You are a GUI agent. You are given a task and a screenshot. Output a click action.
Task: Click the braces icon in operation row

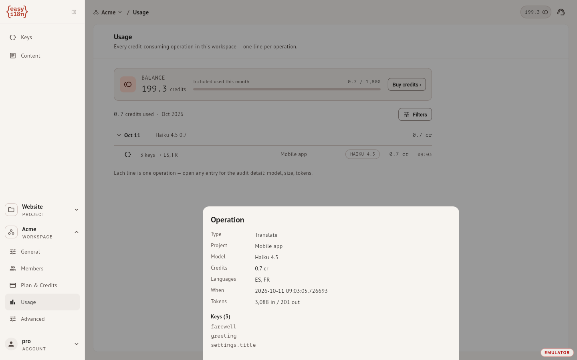coord(128,154)
